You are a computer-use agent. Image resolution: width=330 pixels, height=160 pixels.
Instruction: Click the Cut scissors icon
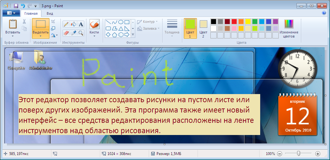point(24,22)
